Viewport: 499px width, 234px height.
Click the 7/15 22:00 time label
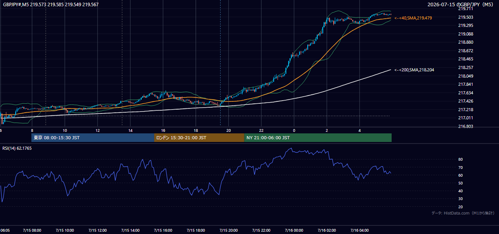262,230
